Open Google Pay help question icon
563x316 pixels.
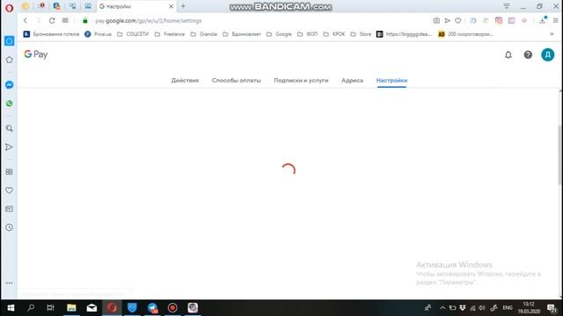528,54
